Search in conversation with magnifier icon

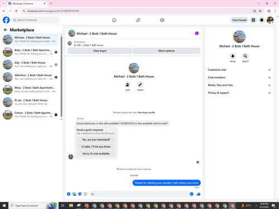(246, 56)
